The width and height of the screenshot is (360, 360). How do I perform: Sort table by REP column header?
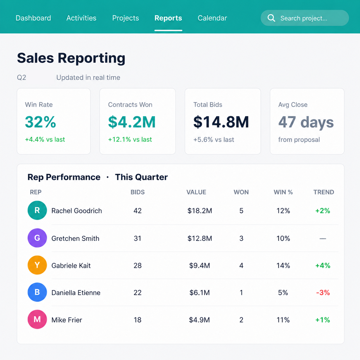36,192
